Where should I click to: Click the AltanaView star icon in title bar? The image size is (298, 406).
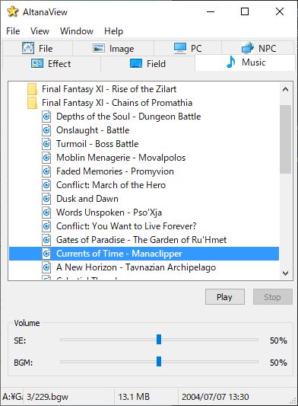click(x=13, y=11)
